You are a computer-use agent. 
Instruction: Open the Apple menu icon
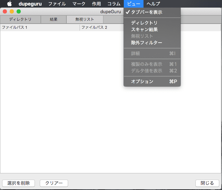(x=9, y=4)
